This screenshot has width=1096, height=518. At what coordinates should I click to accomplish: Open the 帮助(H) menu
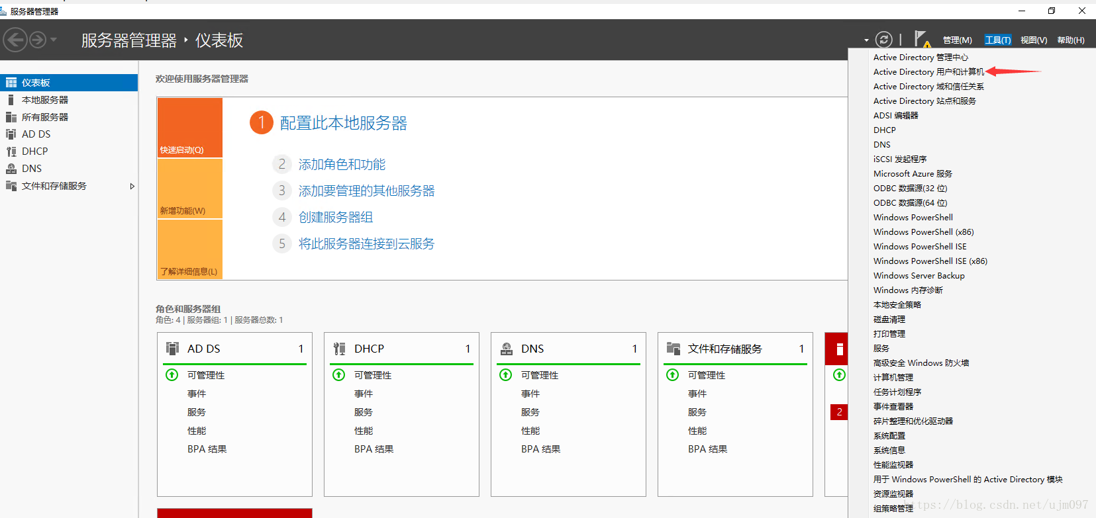[1071, 40]
